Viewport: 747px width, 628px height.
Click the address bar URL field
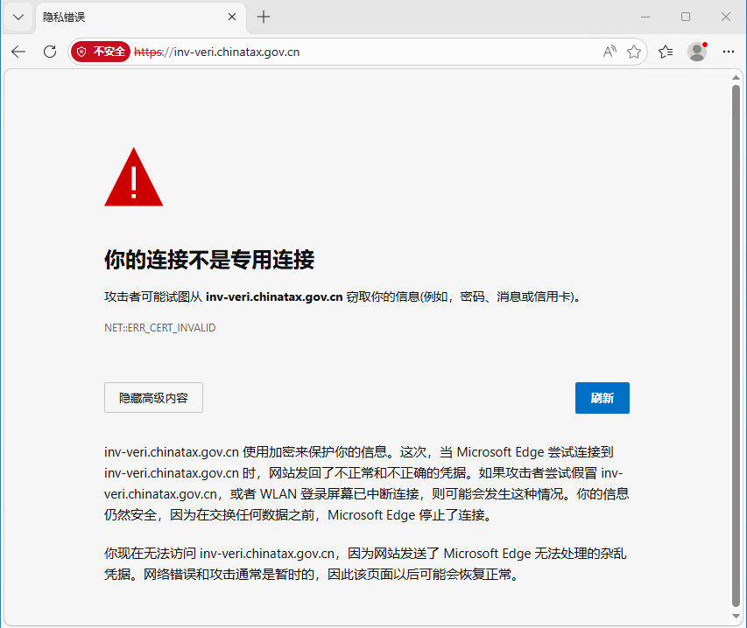click(350, 52)
